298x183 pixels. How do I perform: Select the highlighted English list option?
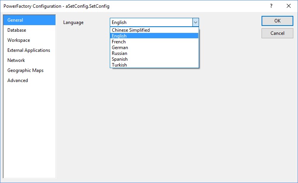click(119, 36)
